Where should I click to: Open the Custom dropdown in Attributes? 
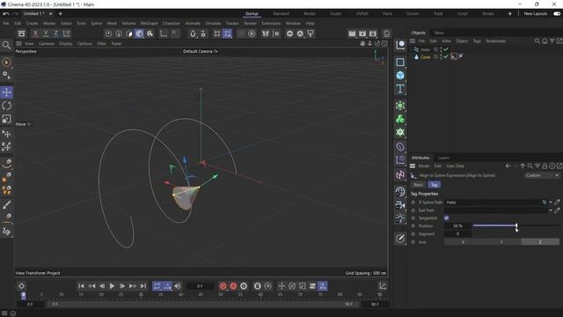click(x=542, y=175)
